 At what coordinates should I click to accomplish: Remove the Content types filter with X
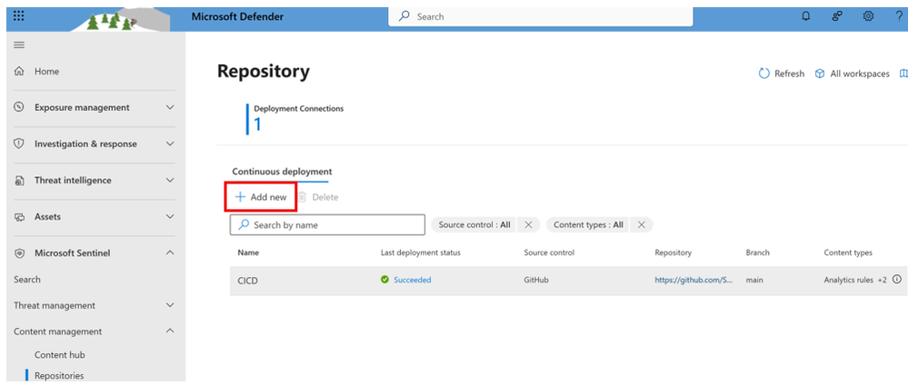pyautogui.click(x=641, y=224)
